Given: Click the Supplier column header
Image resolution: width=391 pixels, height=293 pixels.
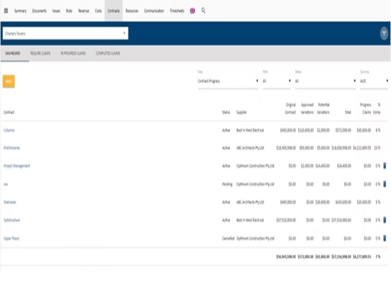Looking at the screenshot, I should pos(241,112).
